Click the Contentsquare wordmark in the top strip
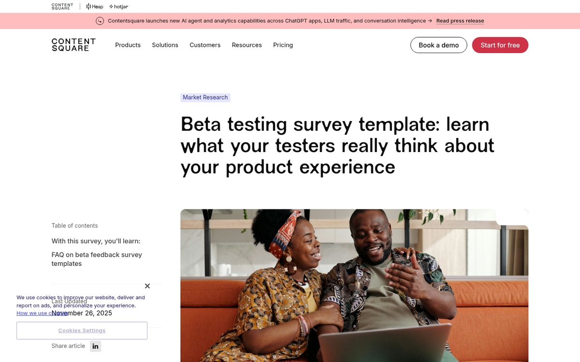580x362 pixels. (62, 6)
